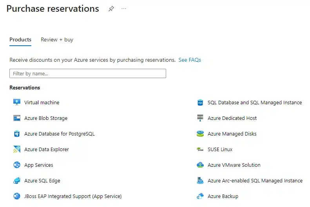Pick the SUSE Linux label
This screenshot has height=207, width=310.
tap(220, 150)
